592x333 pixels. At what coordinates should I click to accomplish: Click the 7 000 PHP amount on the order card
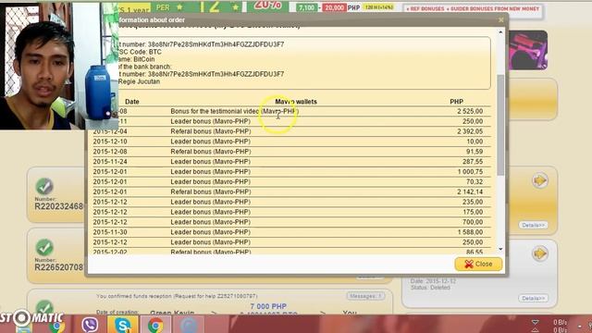click(x=268, y=306)
